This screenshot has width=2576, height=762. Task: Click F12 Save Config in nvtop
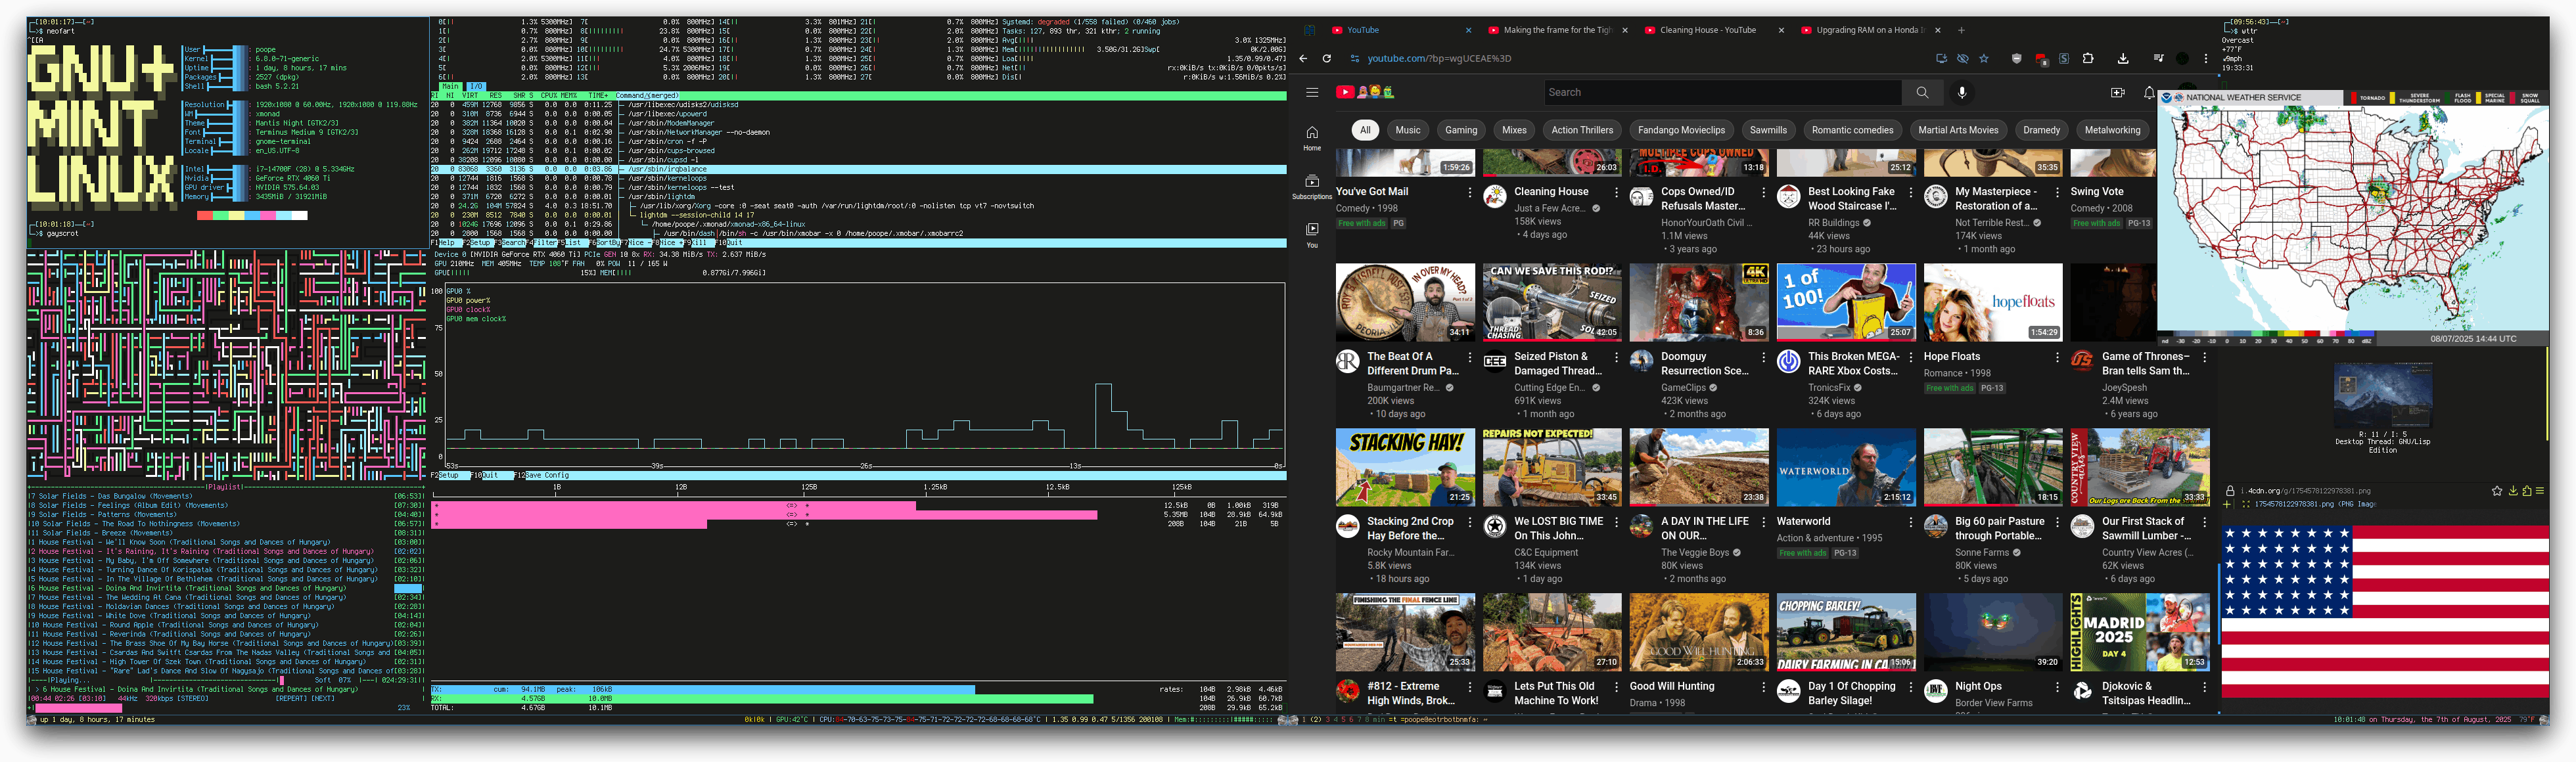[542, 475]
